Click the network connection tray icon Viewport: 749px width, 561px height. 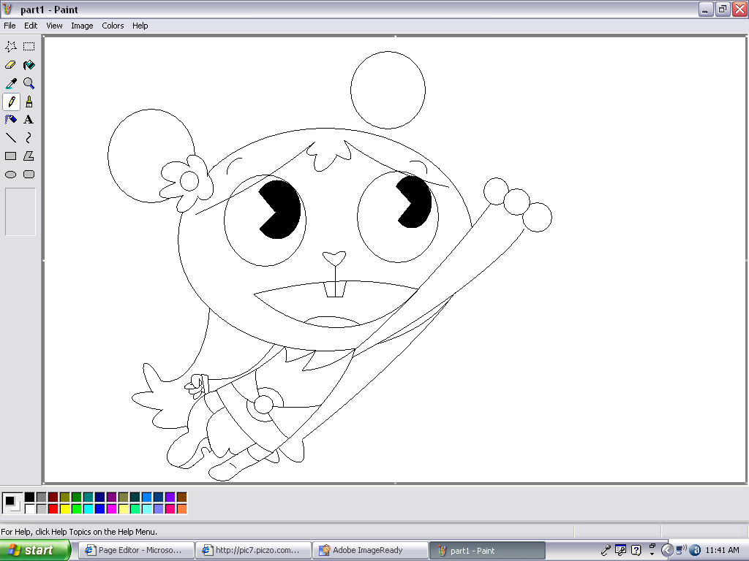coord(682,550)
